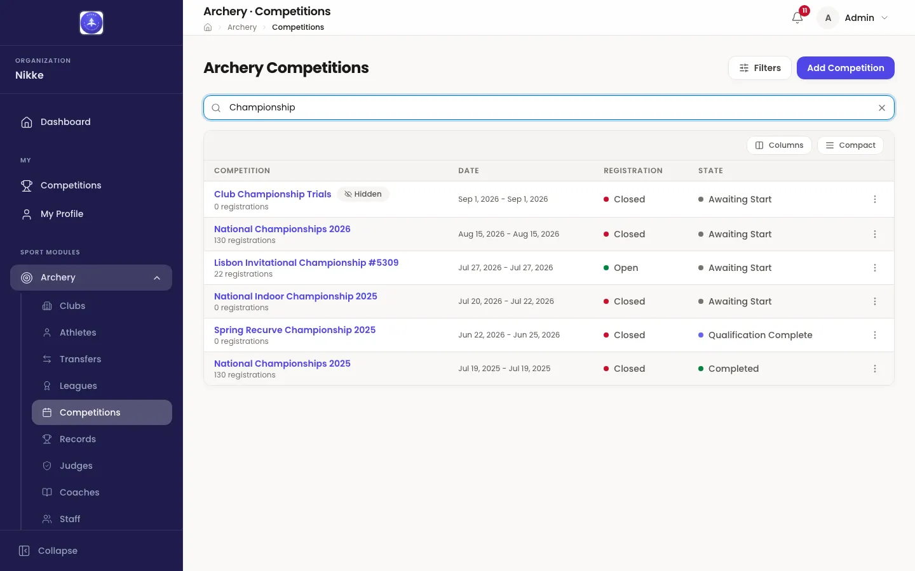Click the home breadcrumb icon

[208, 27]
